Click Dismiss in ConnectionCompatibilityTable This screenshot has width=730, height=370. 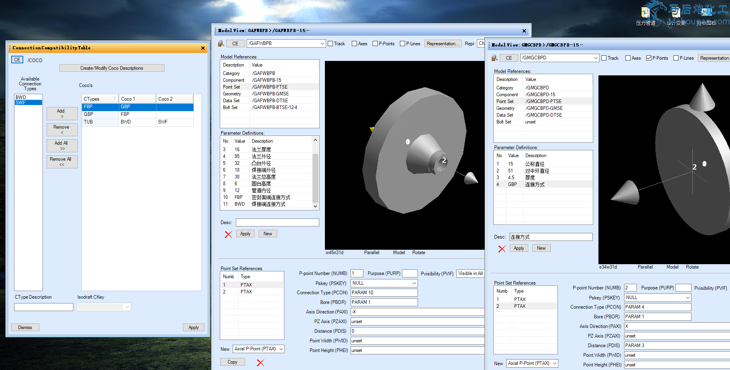[x=25, y=328]
